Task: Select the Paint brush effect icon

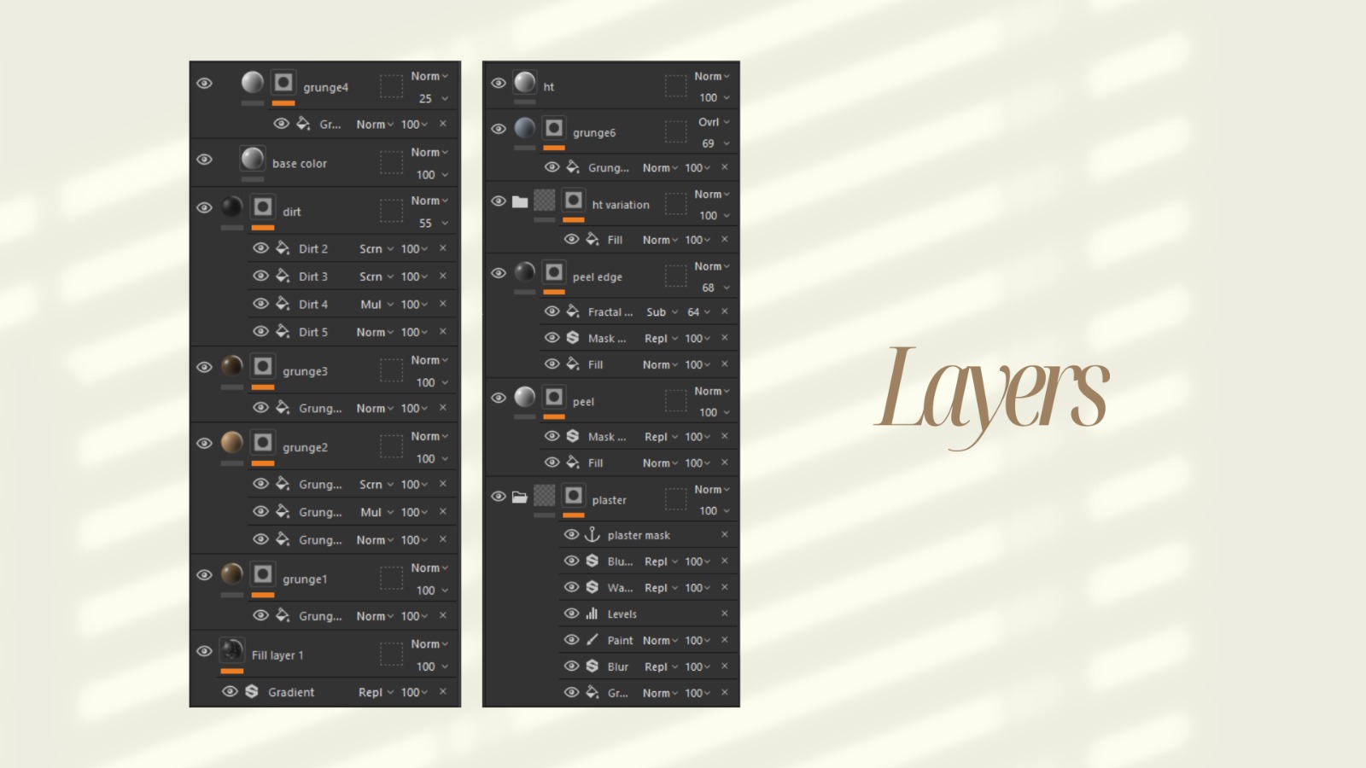Action: (x=592, y=640)
